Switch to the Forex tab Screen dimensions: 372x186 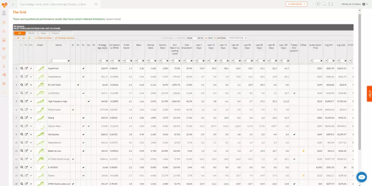43,33
